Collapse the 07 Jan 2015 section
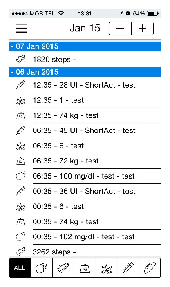Viewport: 170px width, 287px height. pyautogui.click(x=85, y=46)
